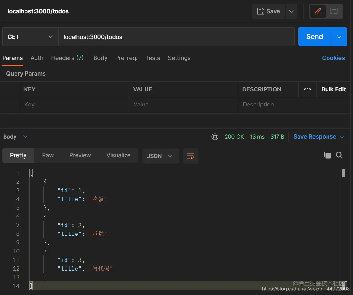Open the Settings tab
The image size is (353, 295).
(x=179, y=58)
